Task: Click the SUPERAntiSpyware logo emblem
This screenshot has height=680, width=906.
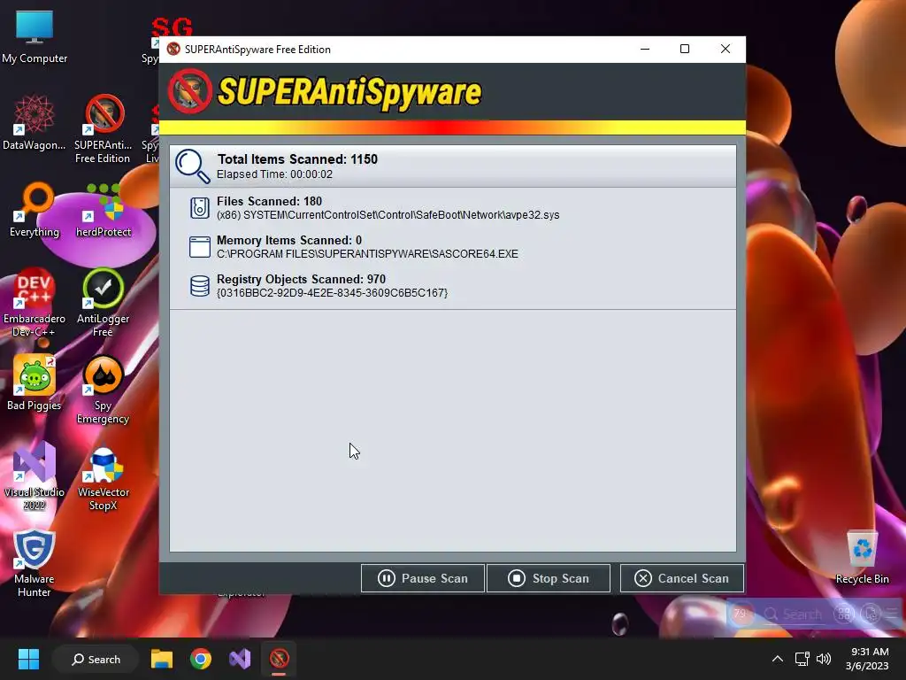Action: 190,91
